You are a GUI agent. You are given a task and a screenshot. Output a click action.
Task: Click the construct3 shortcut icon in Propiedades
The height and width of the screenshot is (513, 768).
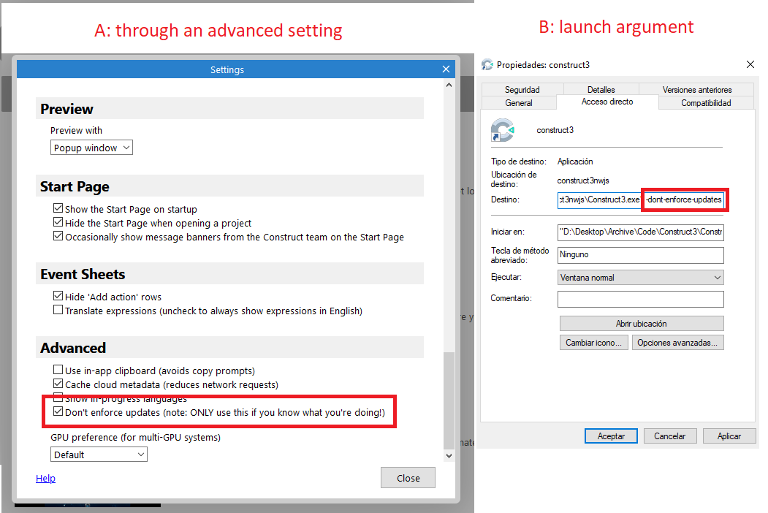503,130
